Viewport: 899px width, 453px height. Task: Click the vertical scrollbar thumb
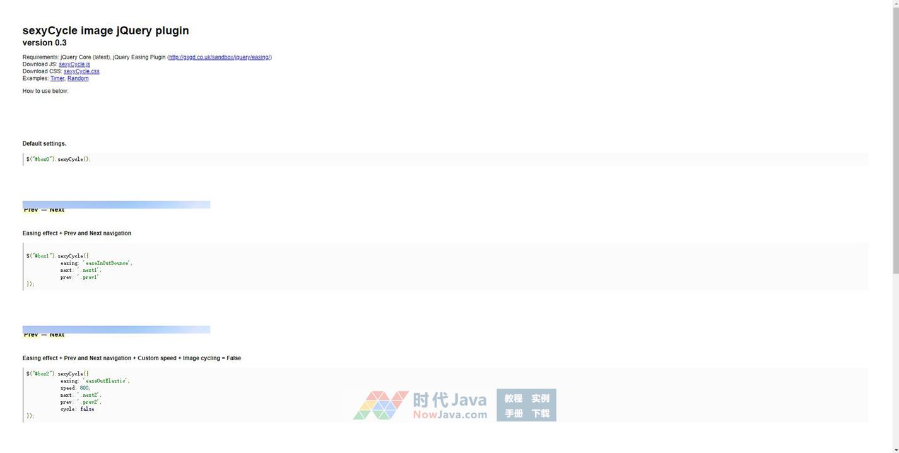point(895,139)
